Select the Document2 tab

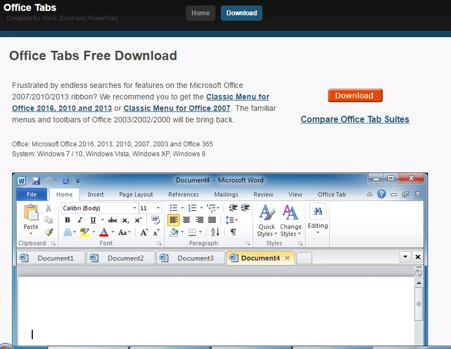click(x=120, y=258)
